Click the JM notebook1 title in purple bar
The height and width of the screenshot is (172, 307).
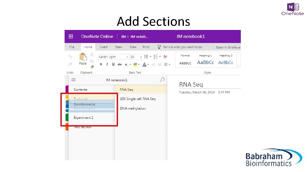(x=191, y=36)
